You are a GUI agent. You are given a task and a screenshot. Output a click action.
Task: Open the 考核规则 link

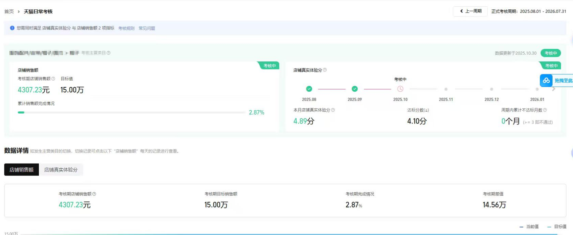pyautogui.click(x=126, y=29)
